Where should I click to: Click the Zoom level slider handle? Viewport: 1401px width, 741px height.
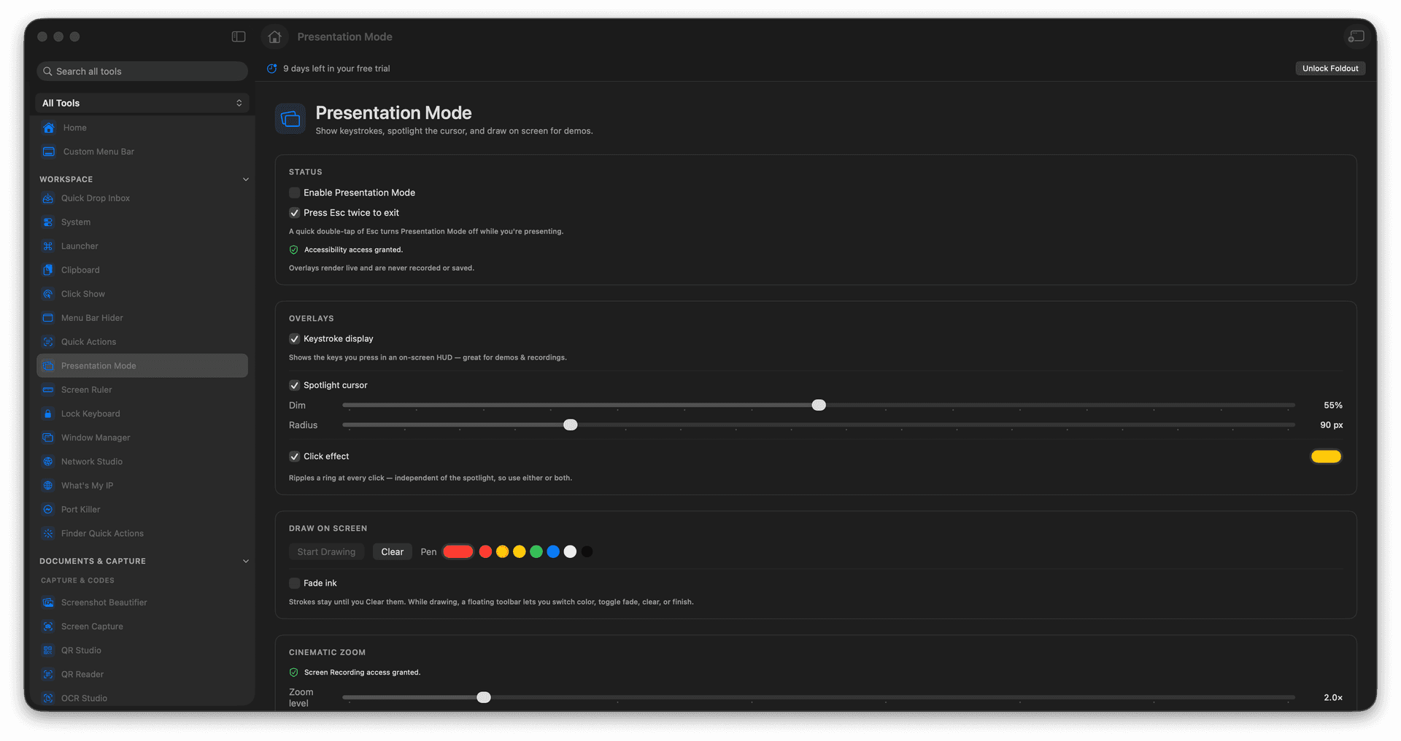(484, 698)
